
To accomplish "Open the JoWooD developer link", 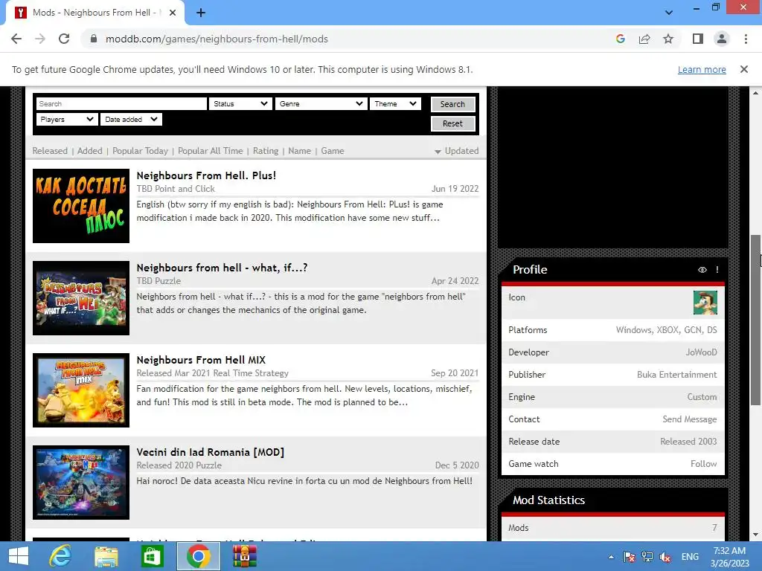I will pyautogui.click(x=701, y=352).
